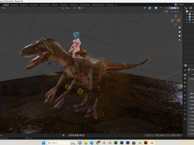Select material preview viewport shading
Image resolution: width=194 pixels, height=145 pixels.
coord(175,8)
